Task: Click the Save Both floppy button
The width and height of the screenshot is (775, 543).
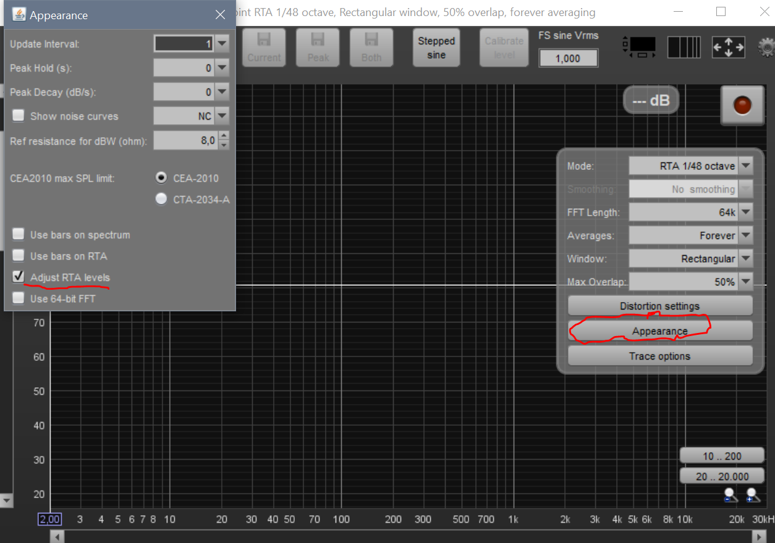Action: click(x=371, y=48)
